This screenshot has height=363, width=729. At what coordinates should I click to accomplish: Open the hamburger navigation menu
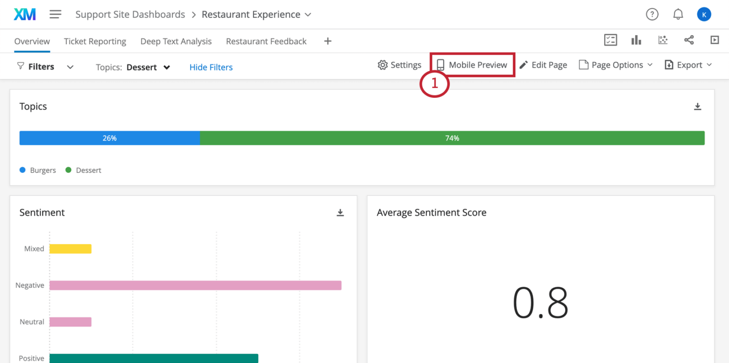coord(56,15)
